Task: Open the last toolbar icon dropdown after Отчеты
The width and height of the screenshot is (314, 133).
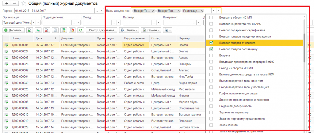Action: pyautogui.click(x=167, y=30)
